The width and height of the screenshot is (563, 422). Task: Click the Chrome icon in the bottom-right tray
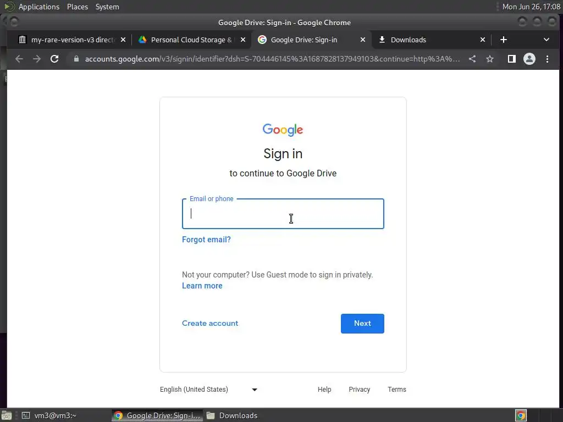[x=521, y=415]
